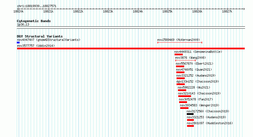Click the nsv4047407 gnomADStructuralVariants label

49,40
